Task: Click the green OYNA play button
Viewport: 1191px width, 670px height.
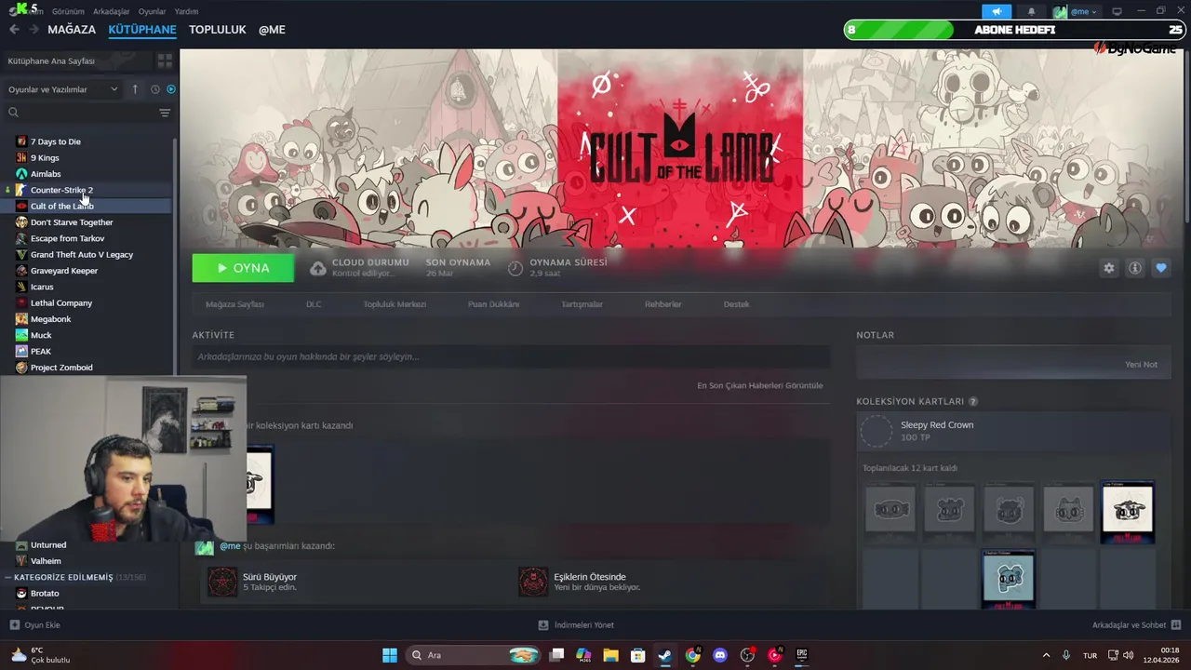Action: click(x=243, y=268)
